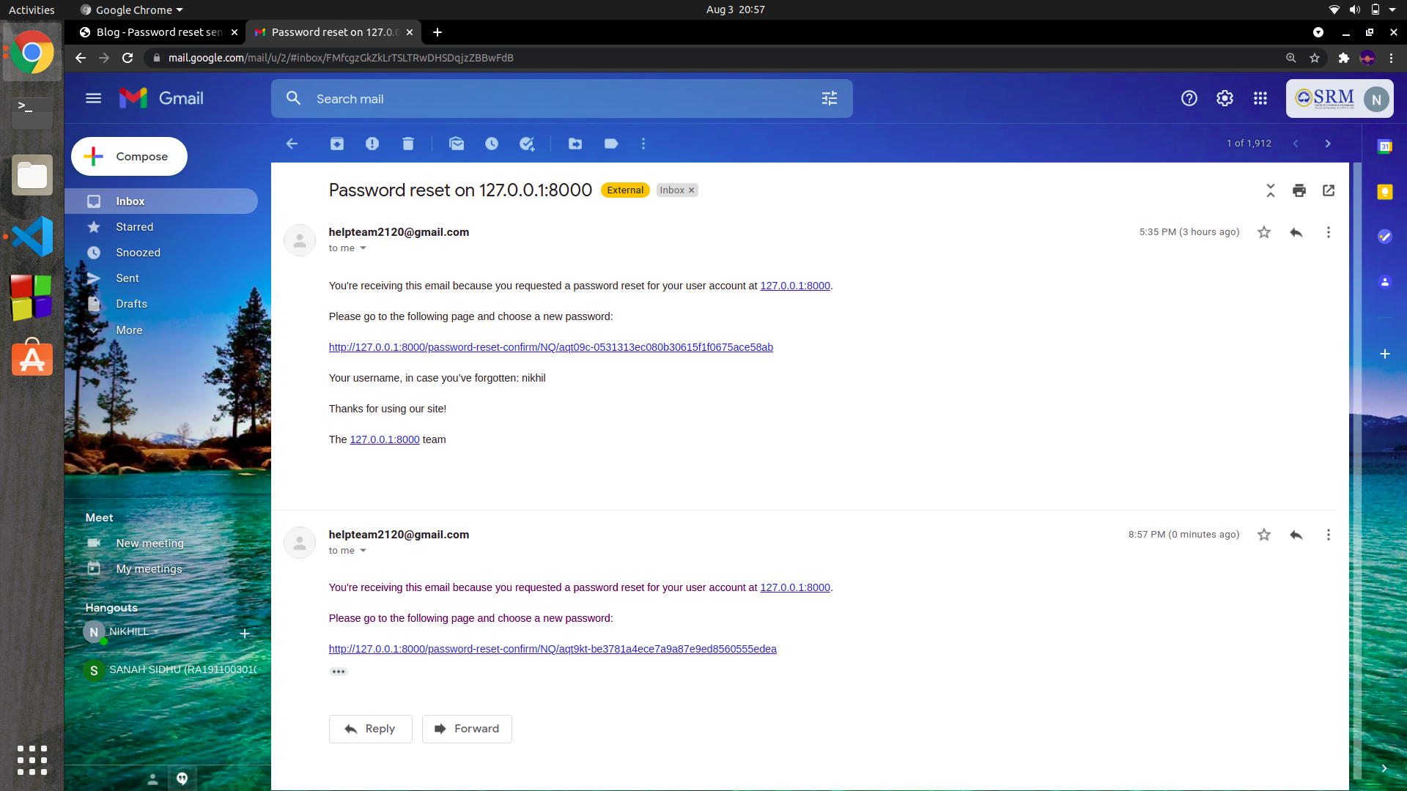Print the email thread

[x=1299, y=190]
